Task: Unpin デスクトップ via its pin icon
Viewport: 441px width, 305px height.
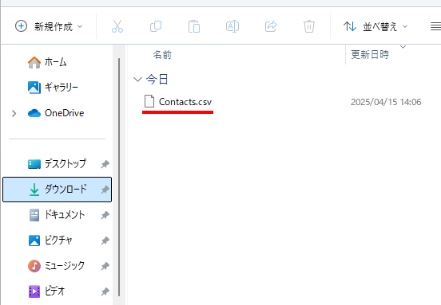Action: (x=105, y=164)
